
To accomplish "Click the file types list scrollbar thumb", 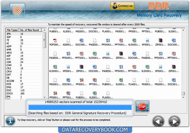I will (44, 40).
